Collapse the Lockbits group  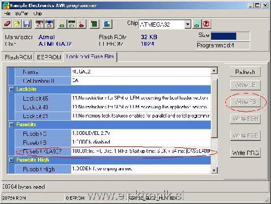point(11,89)
